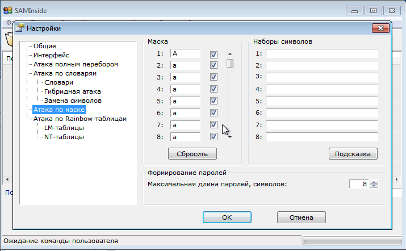406x251 pixels.
Task: Click mask field 5 input
Action: pyautogui.click(x=185, y=101)
